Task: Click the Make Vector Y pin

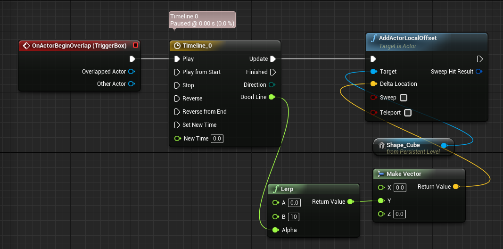Action: (381, 200)
